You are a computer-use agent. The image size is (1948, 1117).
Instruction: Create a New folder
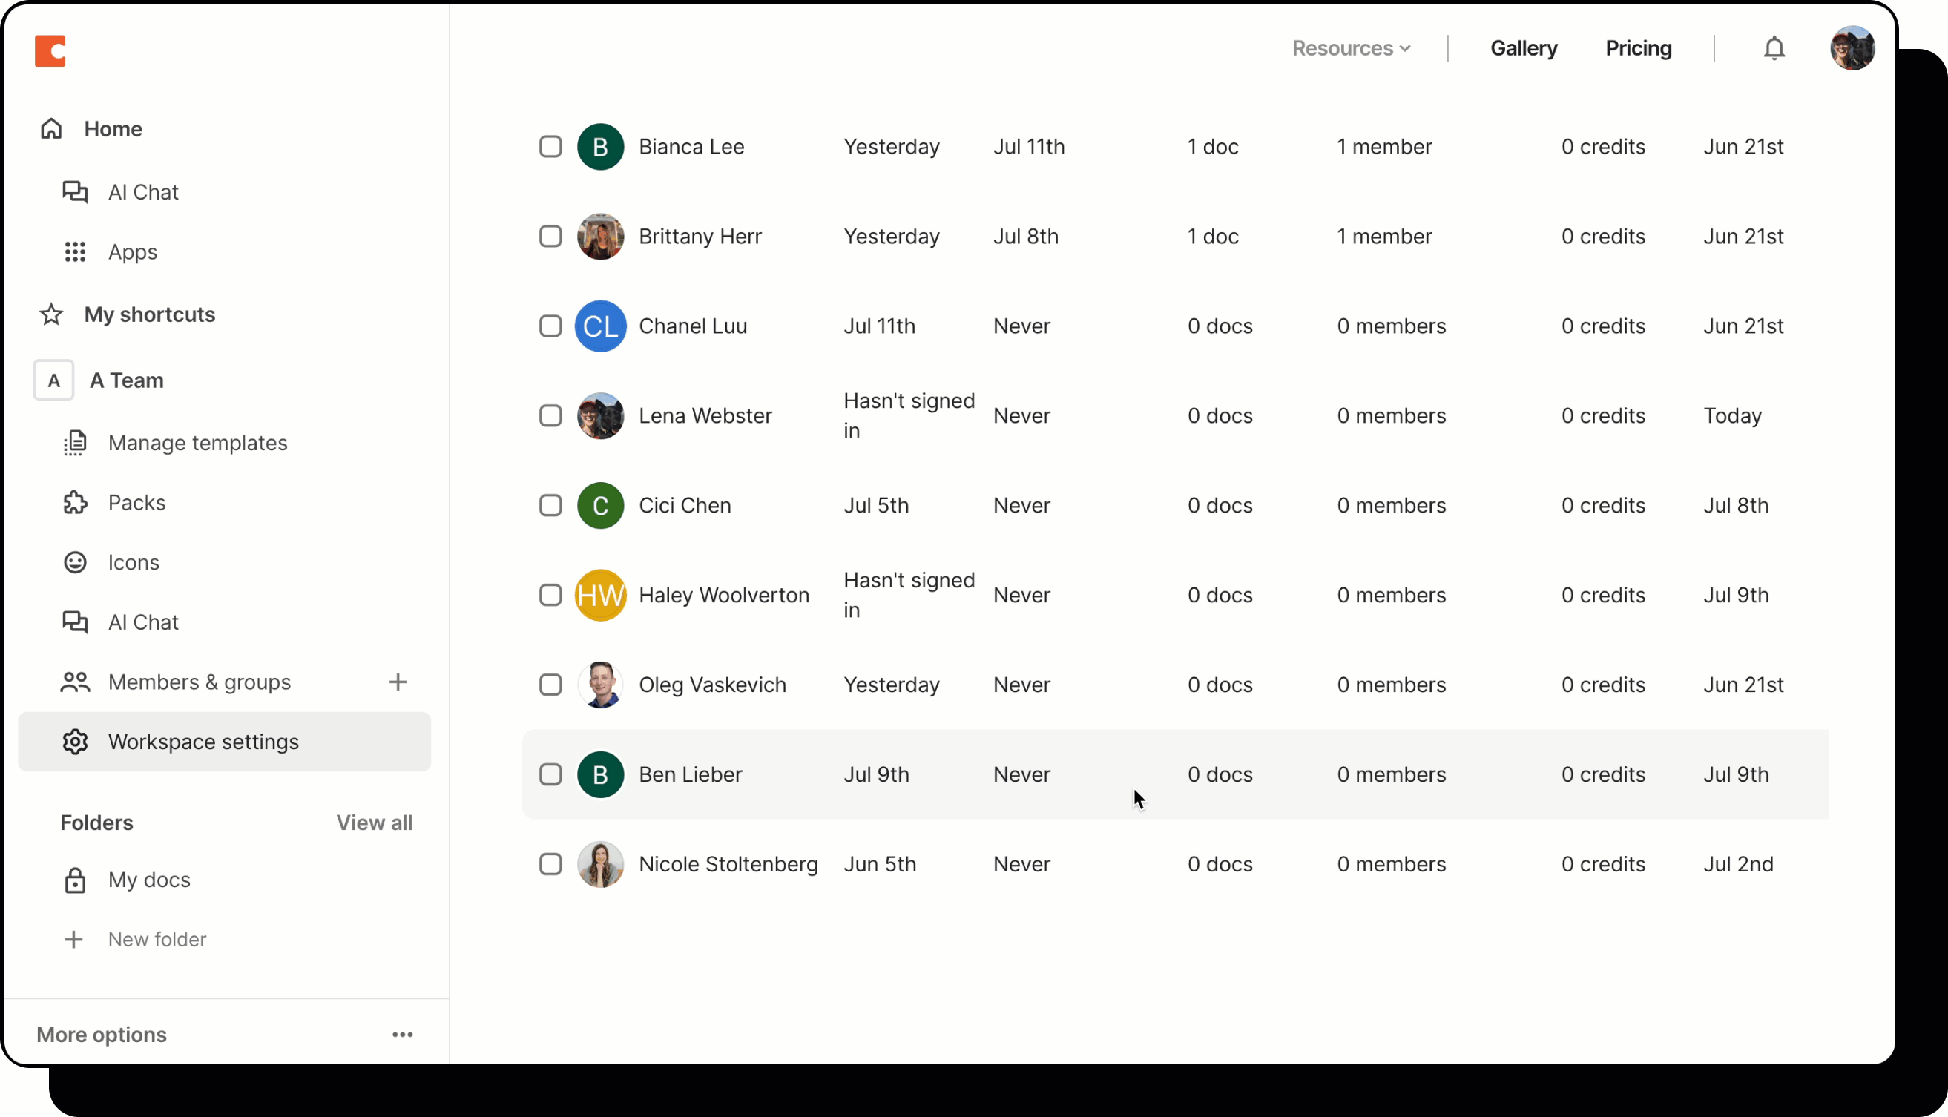point(157,939)
